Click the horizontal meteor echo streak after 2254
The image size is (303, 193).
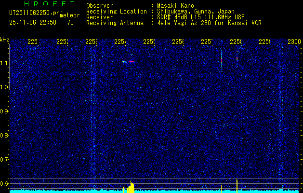tap(128, 62)
